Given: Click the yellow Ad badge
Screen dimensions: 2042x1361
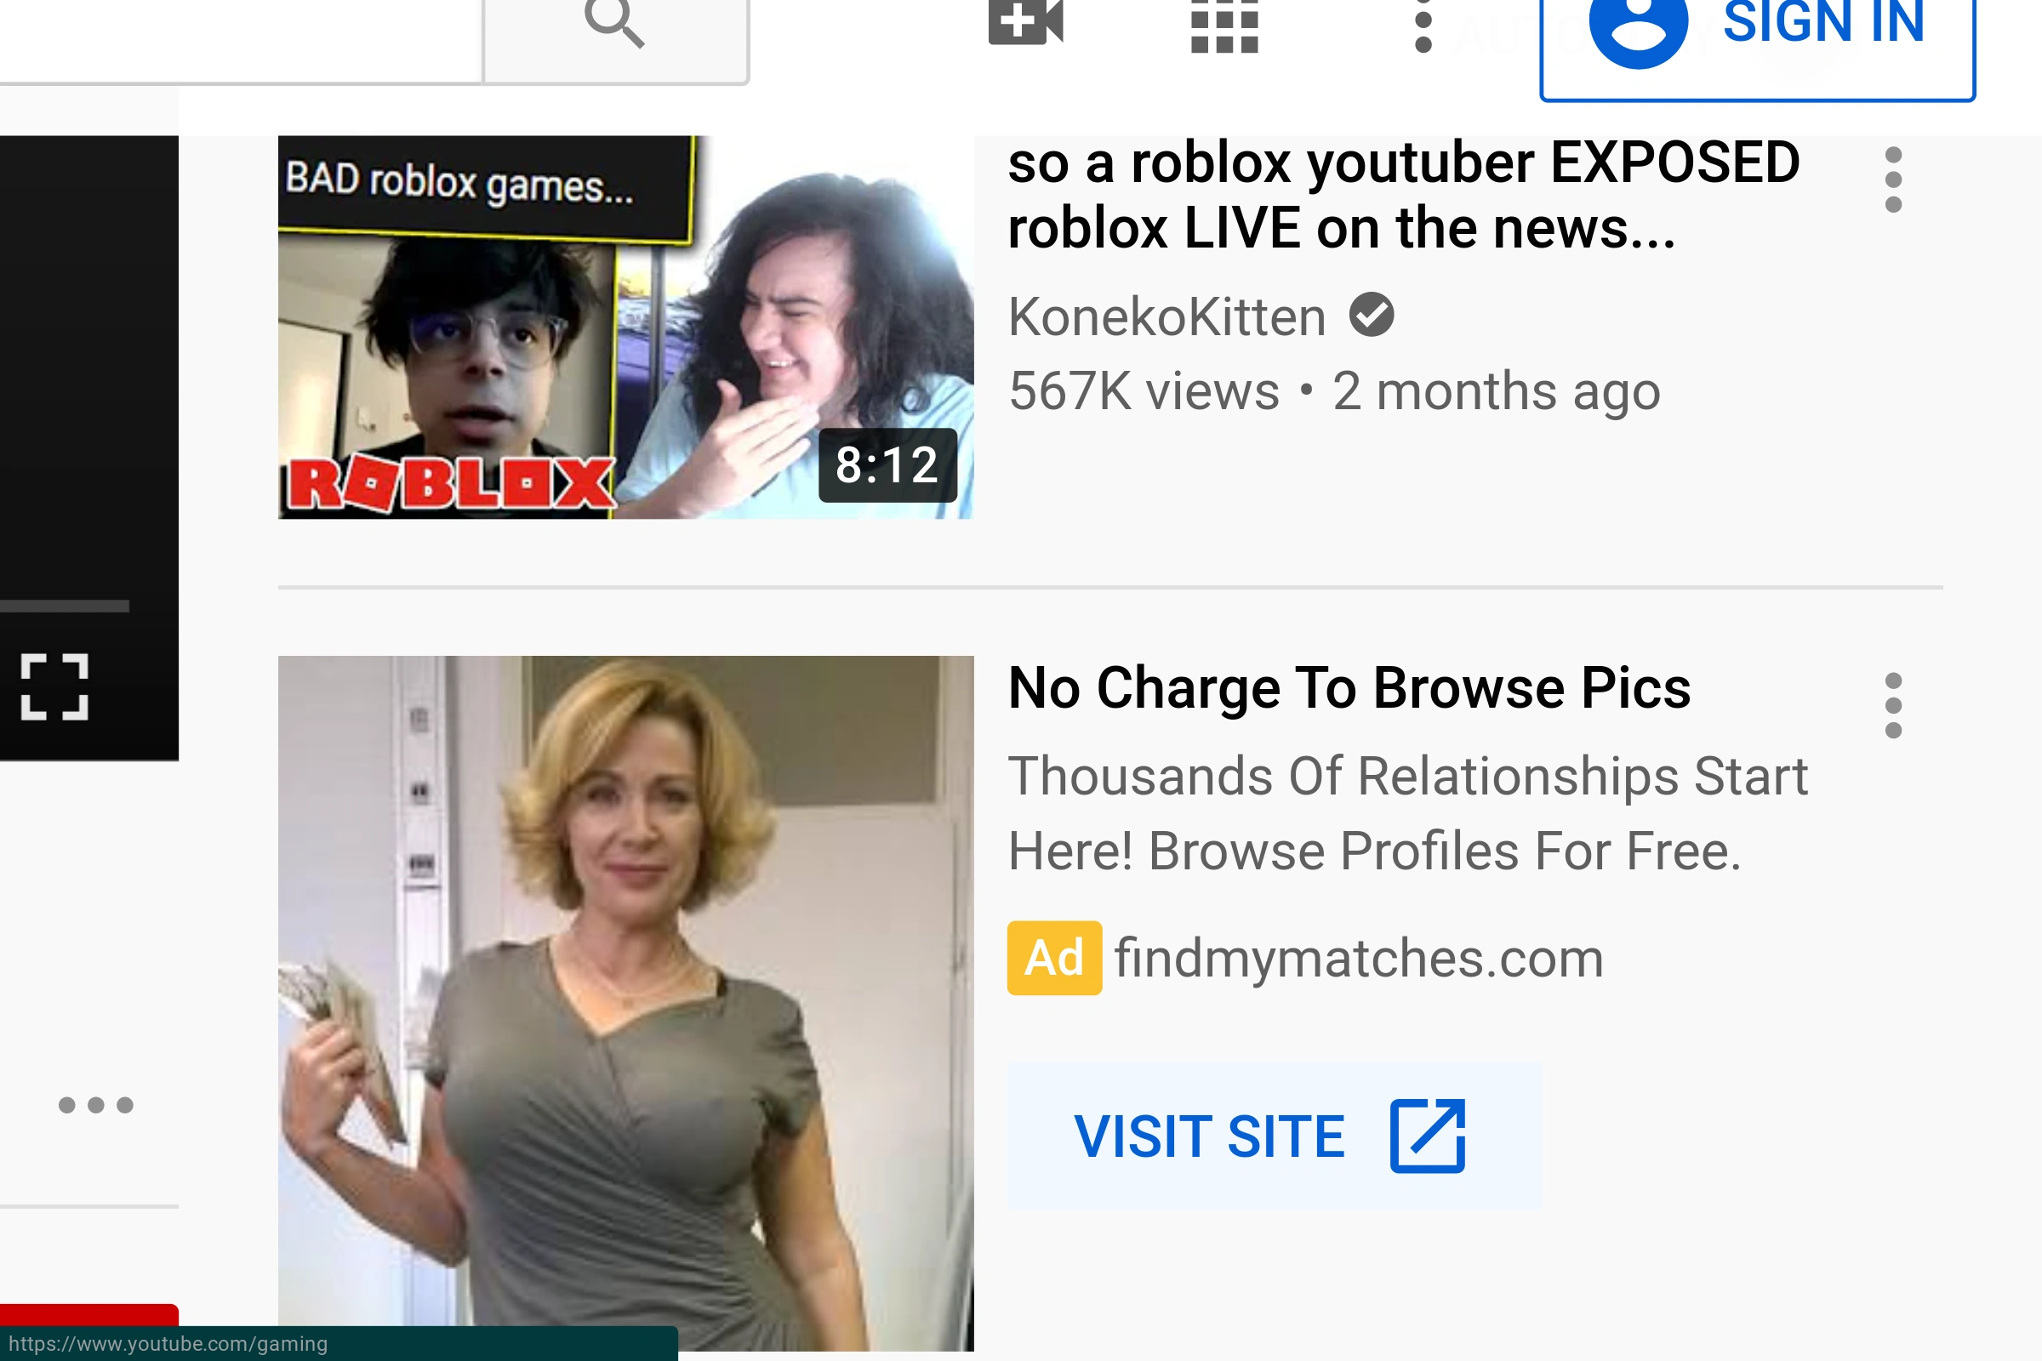Looking at the screenshot, I should 1054,958.
